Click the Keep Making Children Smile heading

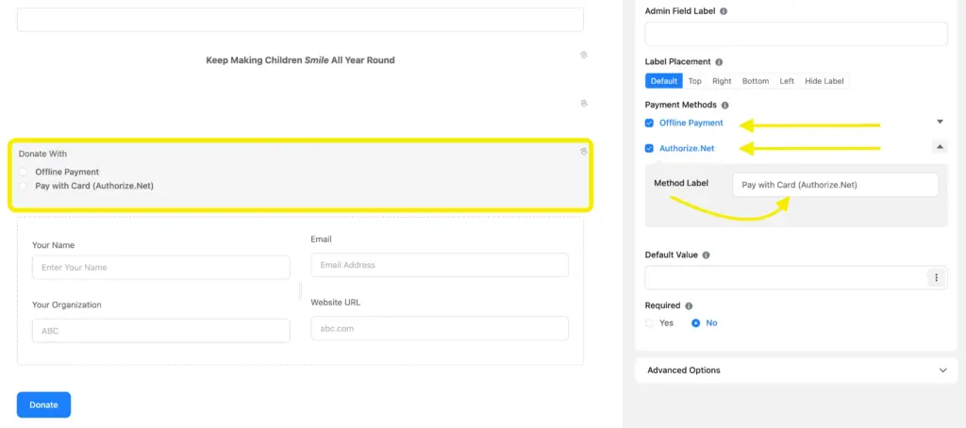[x=300, y=60]
